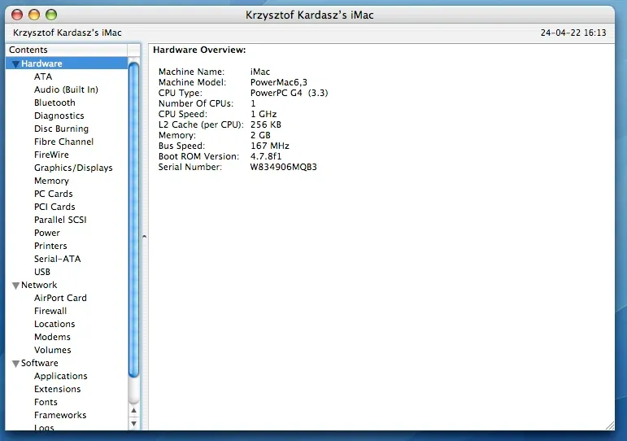
Task: Select Power in the sidebar
Action: tap(47, 233)
